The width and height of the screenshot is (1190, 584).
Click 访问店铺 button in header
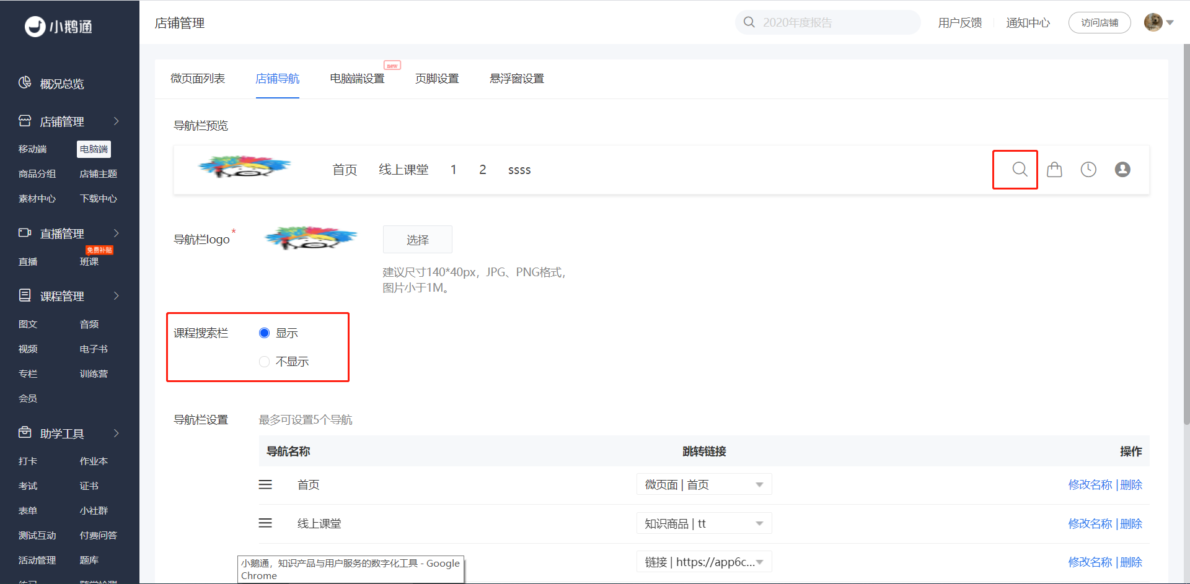[1100, 23]
